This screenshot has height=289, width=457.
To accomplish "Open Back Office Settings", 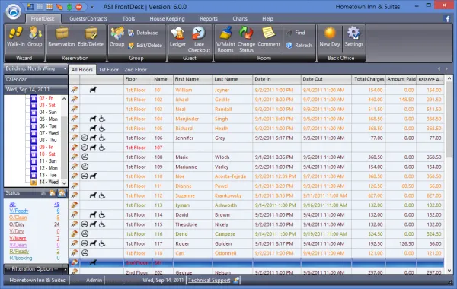I will click(354, 37).
